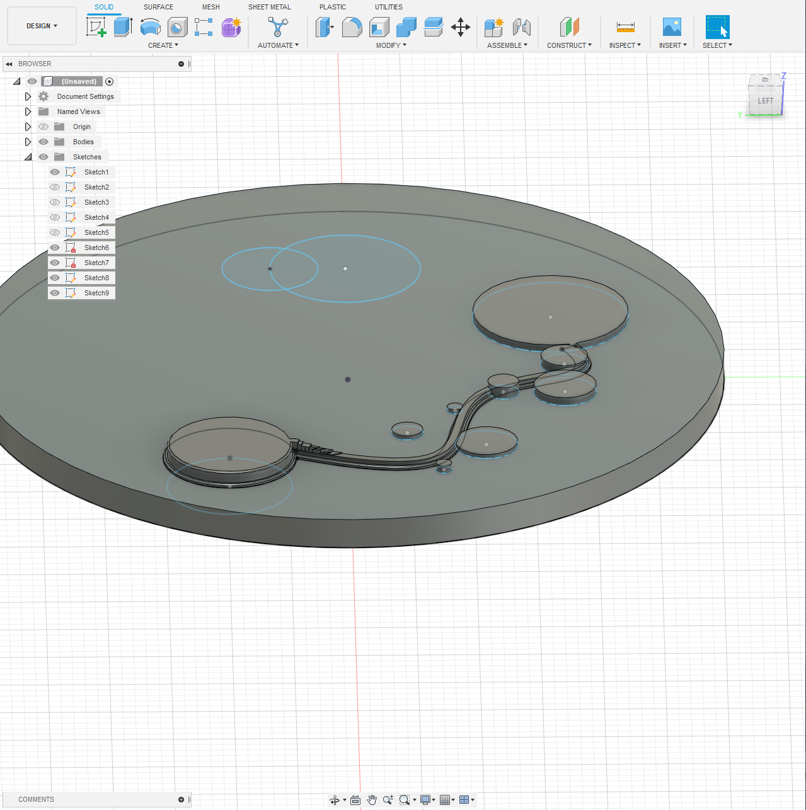Open the CREATE dropdown menu
806x810 pixels.
pos(163,45)
